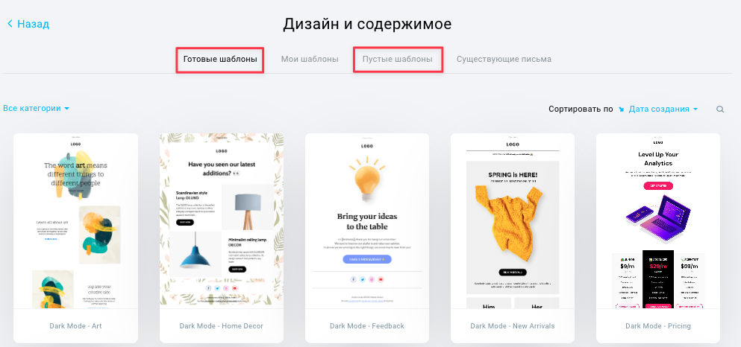
Task: Open the Дата создания sort dropdown
Action: (x=663, y=109)
